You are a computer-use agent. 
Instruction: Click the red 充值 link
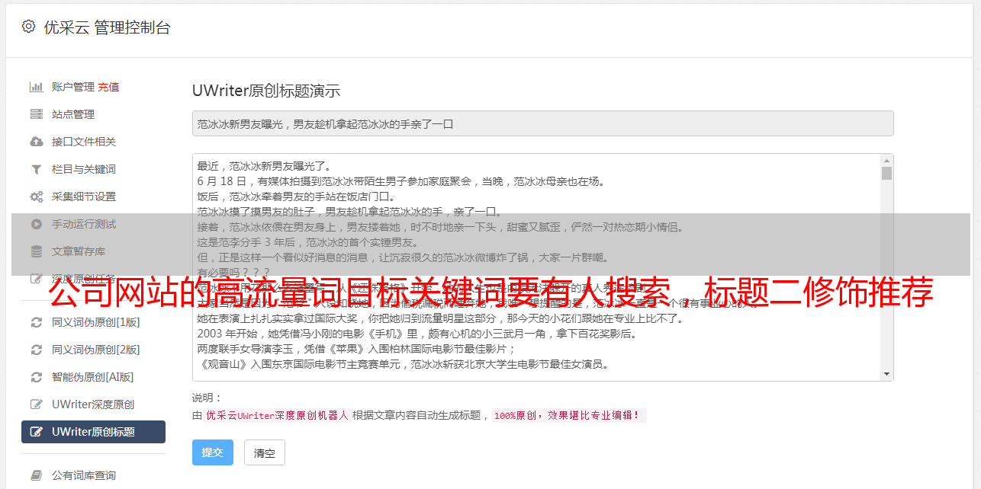click(108, 87)
